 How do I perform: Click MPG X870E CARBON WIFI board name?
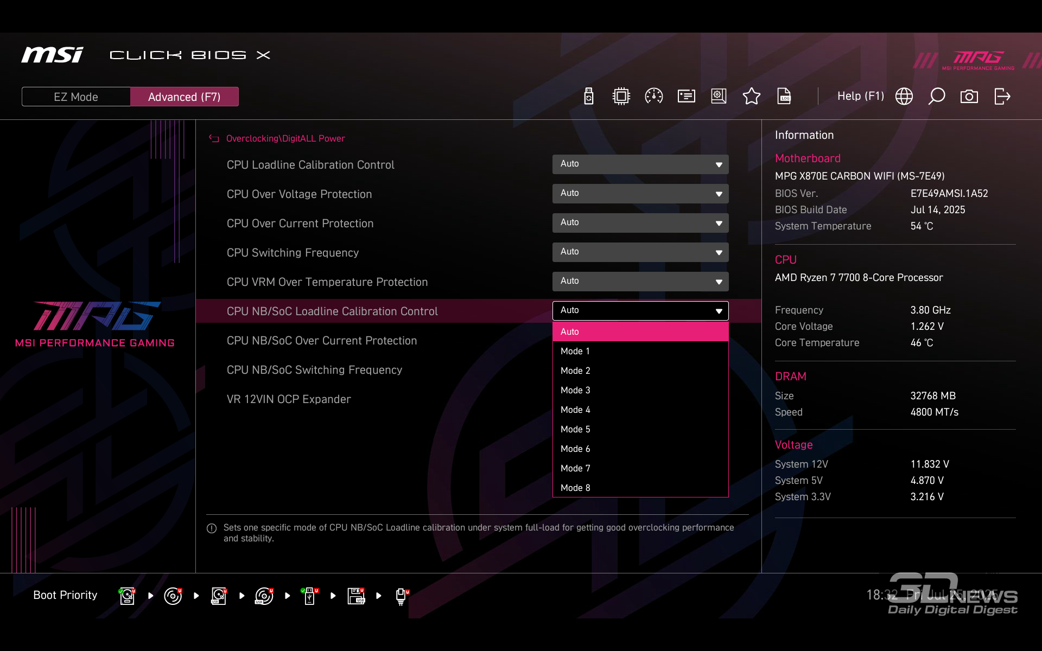[860, 176]
